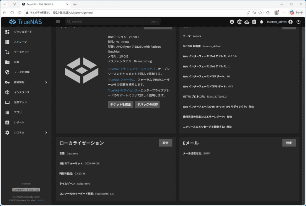Toggle the hamburger sidebar menu icon
Screen dimensions: 306x206
pos(58,22)
